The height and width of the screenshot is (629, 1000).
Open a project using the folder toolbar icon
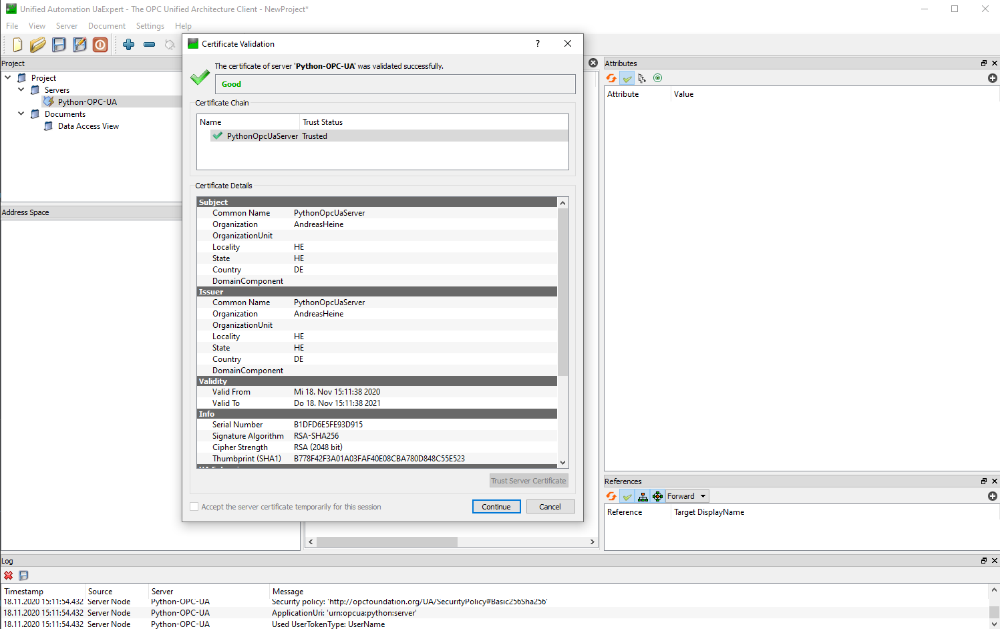click(x=37, y=44)
